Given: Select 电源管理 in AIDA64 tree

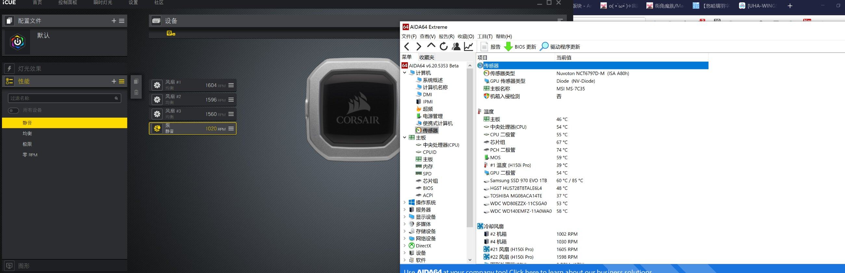Looking at the screenshot, I should coord(432,116).
